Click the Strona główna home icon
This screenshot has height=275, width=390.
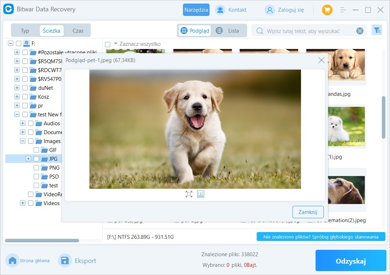13,261
